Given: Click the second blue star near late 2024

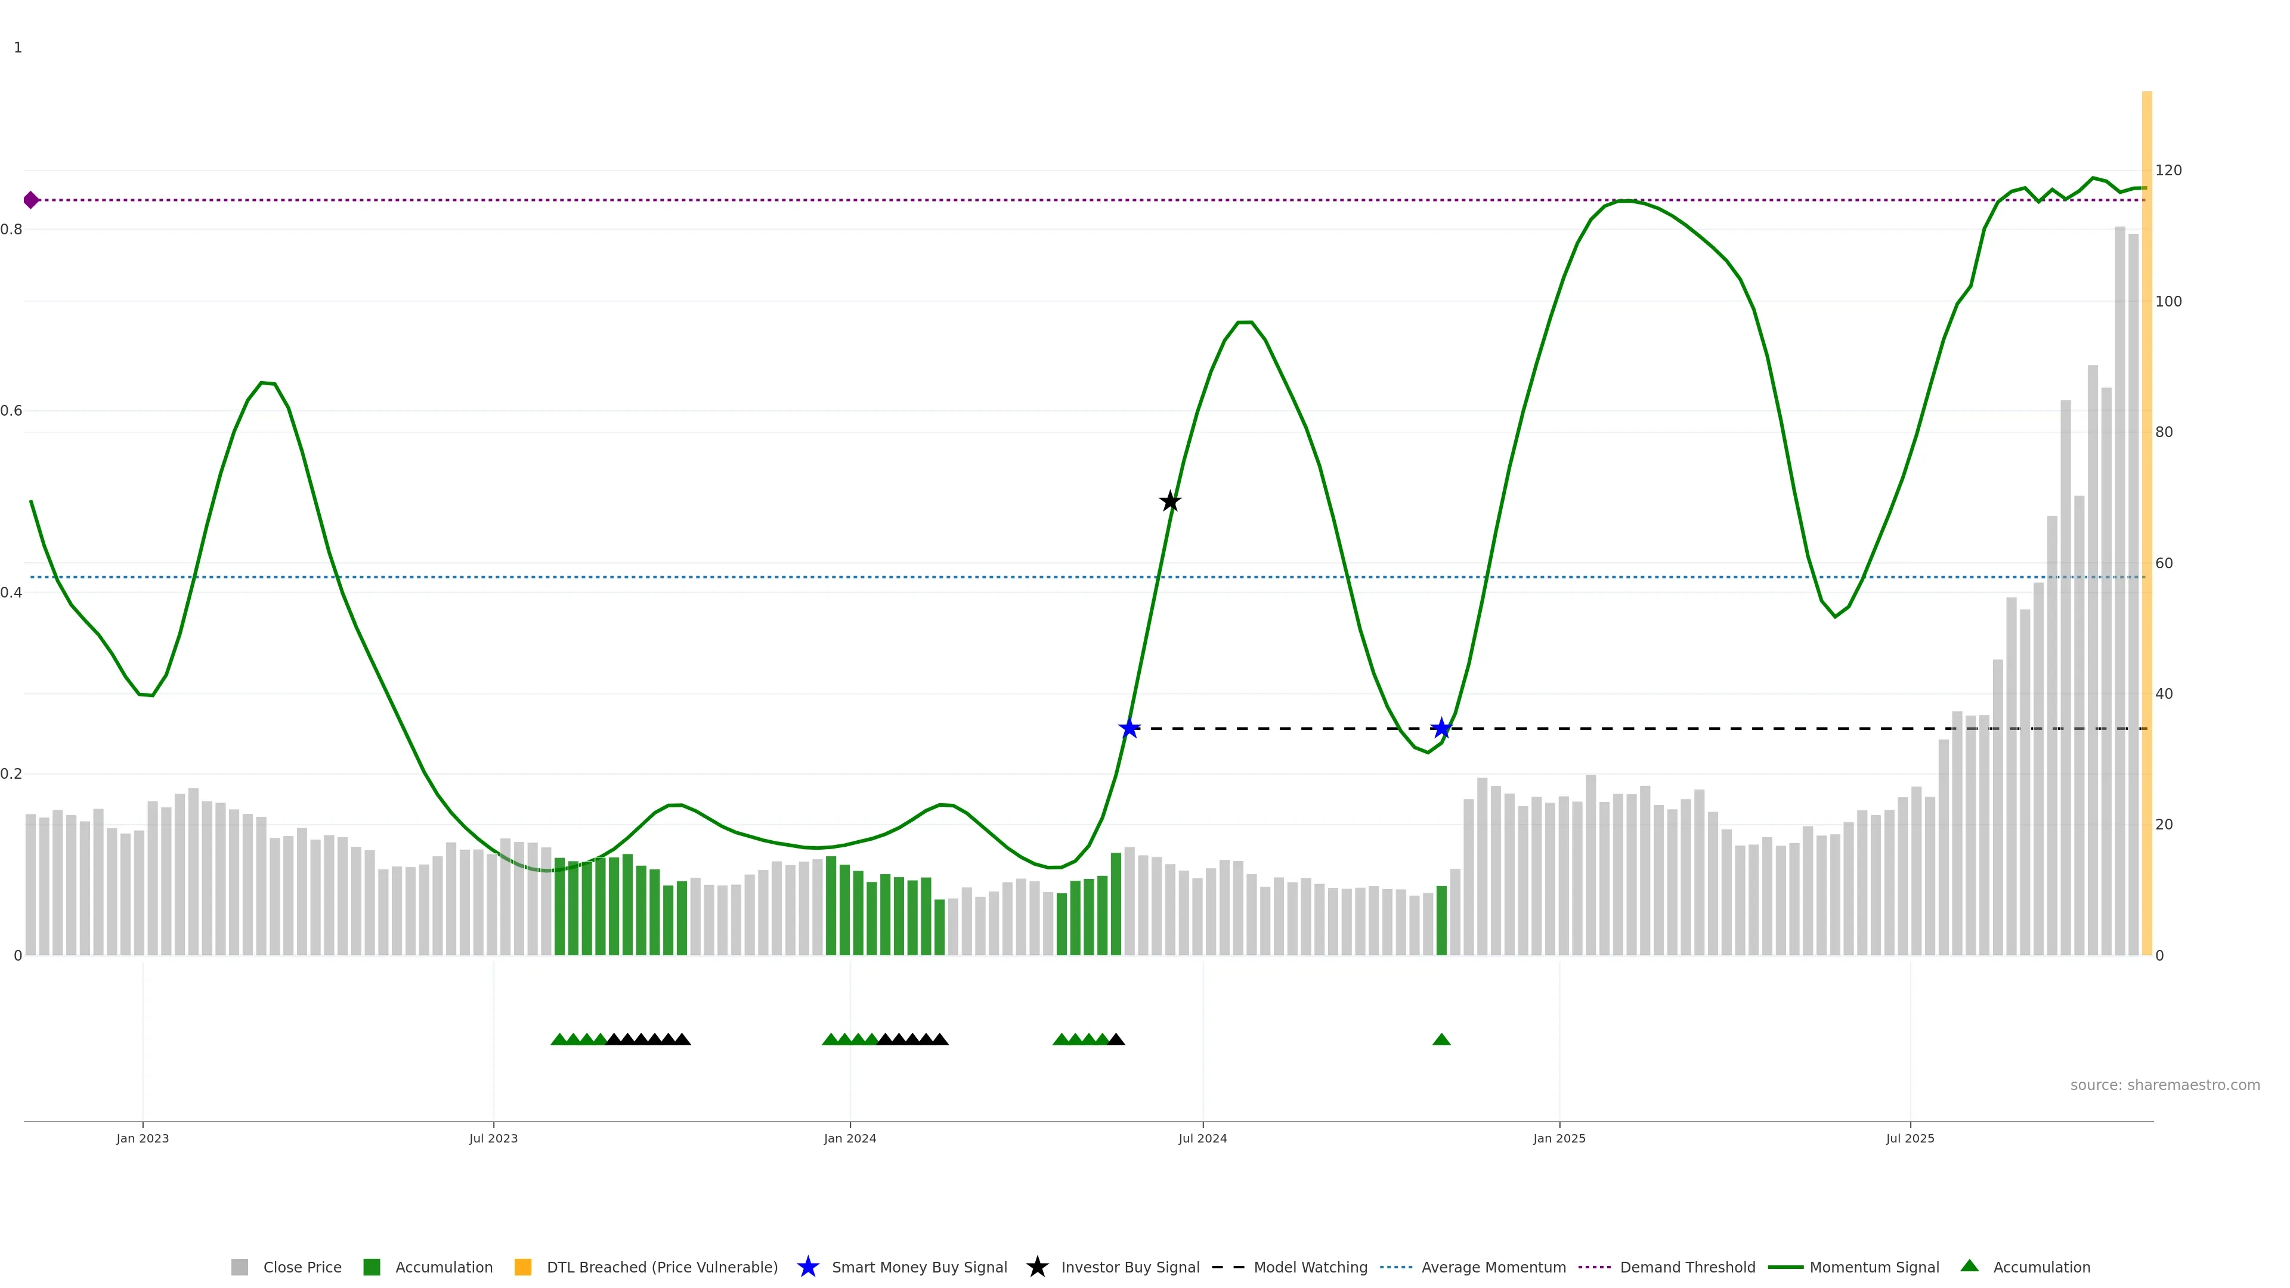Looking at the screenshot, I should click(1441, 729).
